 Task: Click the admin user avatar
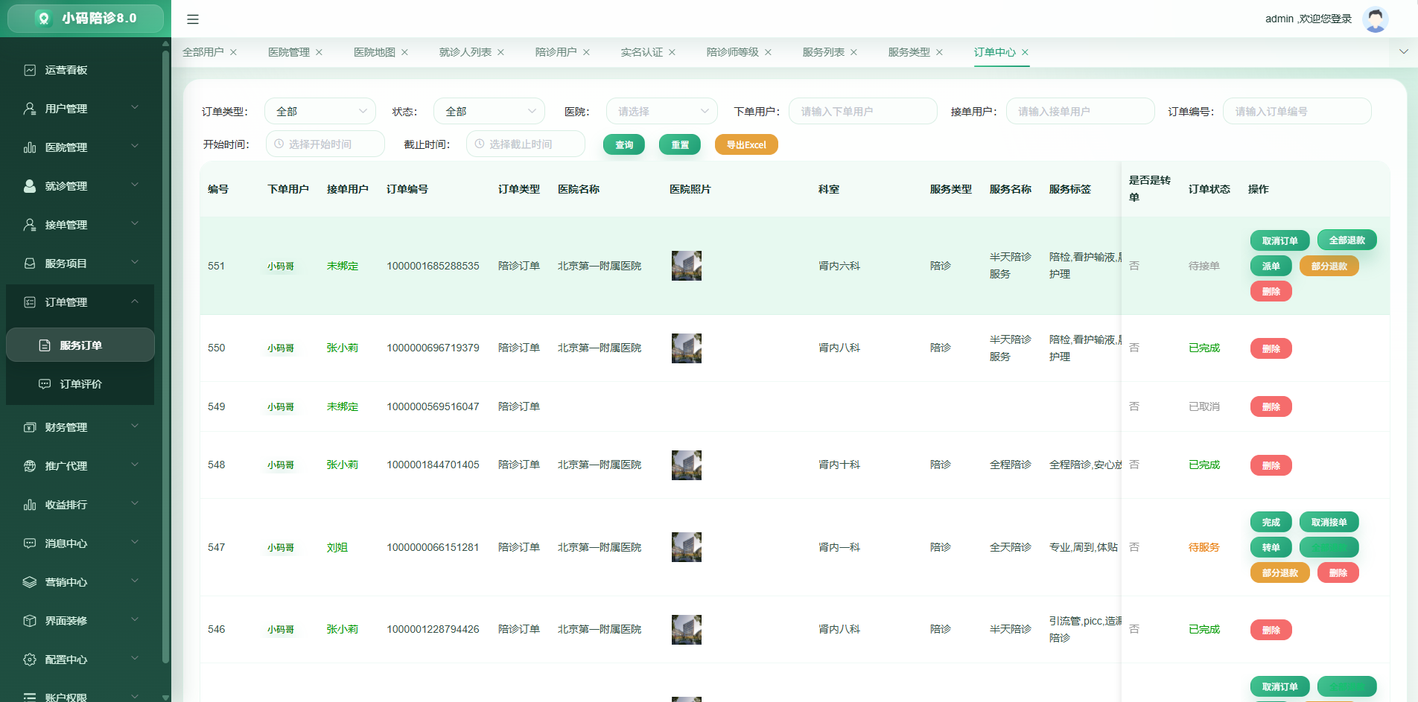pyautogui.click(x=1375, y=19)
